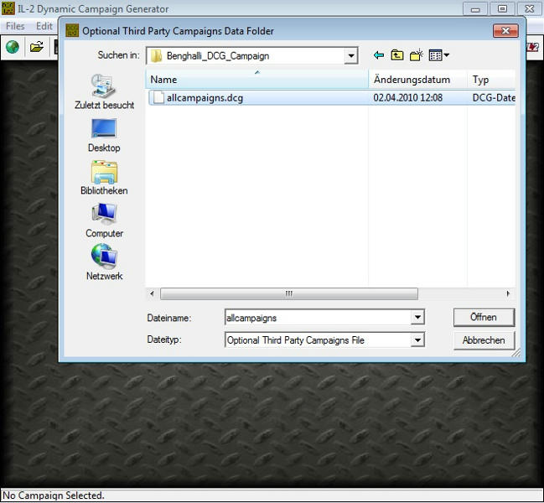
Task: Click the date 02.04.2010 12:08 cell
Action: pos(407,98)
